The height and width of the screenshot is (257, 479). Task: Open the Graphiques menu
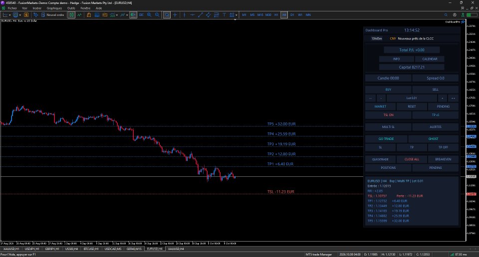coord(54,8)
